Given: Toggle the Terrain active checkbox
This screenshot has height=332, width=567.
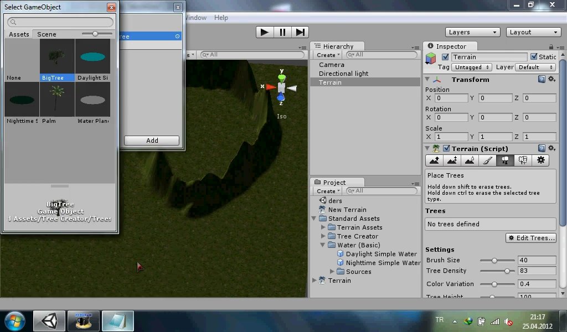Looking at the screenshot, I should 446,57.
